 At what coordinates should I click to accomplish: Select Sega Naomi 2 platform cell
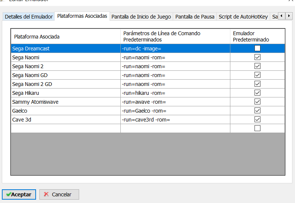66,66
